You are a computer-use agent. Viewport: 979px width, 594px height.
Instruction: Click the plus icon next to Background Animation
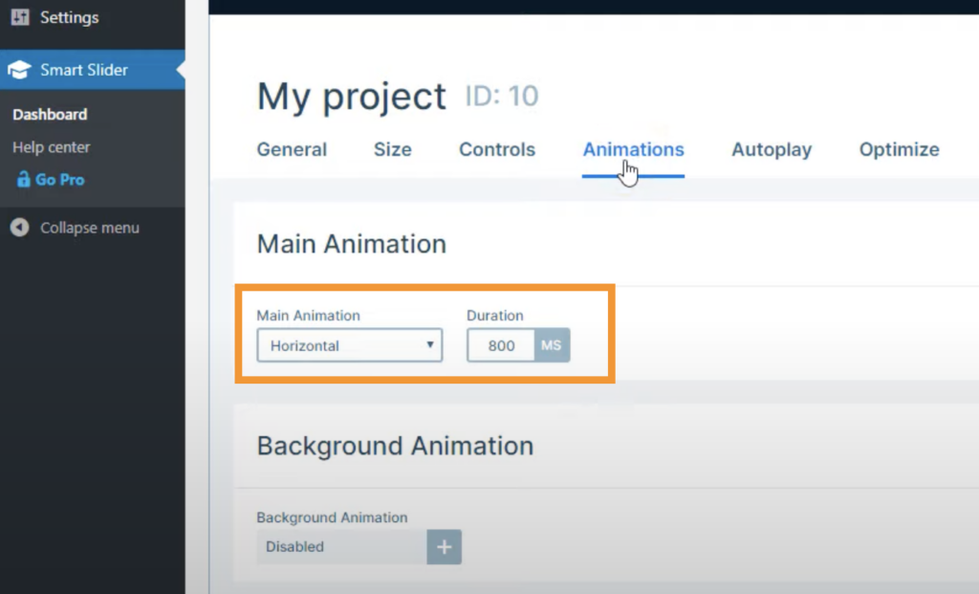click(x=444, y=546)
